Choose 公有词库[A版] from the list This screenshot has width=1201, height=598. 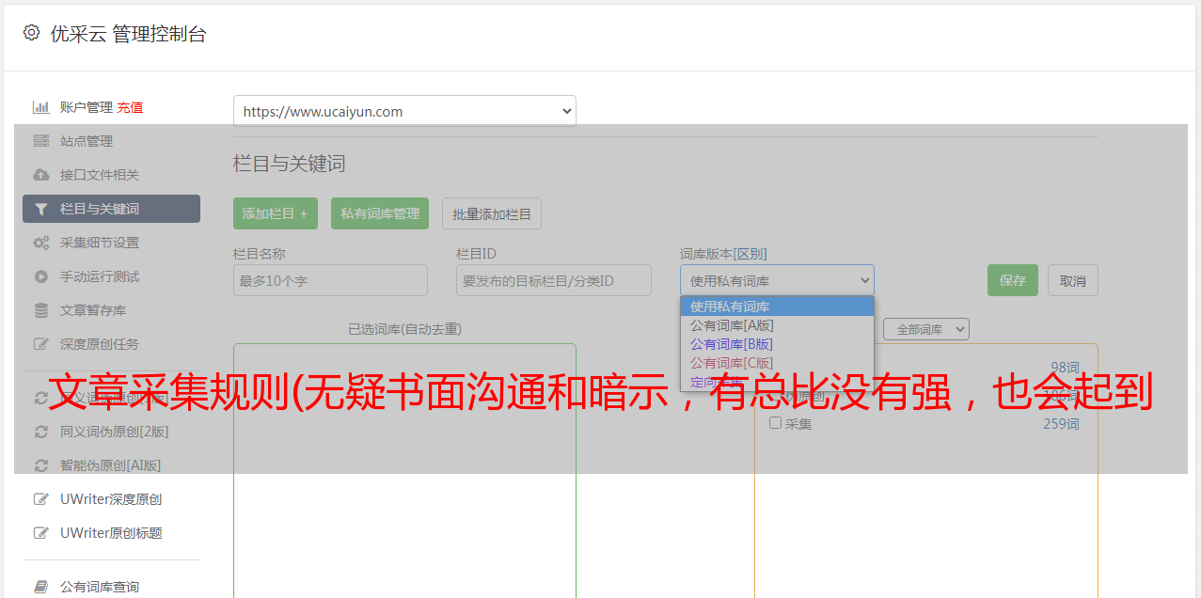(732, 325)
